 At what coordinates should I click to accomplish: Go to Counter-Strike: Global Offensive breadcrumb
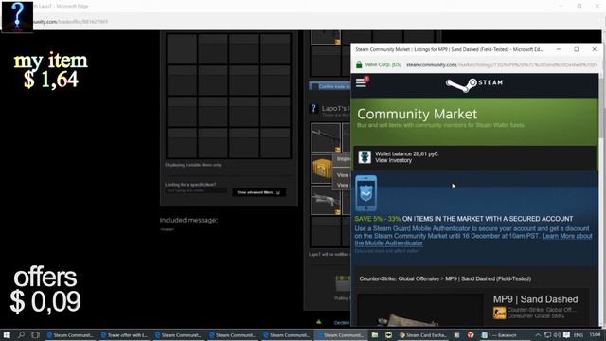coord(400,278)
